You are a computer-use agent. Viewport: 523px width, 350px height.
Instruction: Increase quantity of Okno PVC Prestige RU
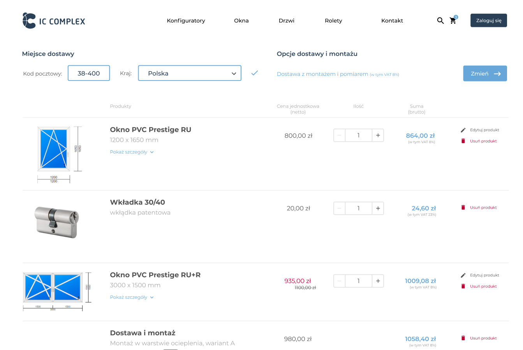coord(378,135)
